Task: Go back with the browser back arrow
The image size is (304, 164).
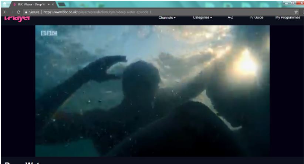Action: point(5,12)
